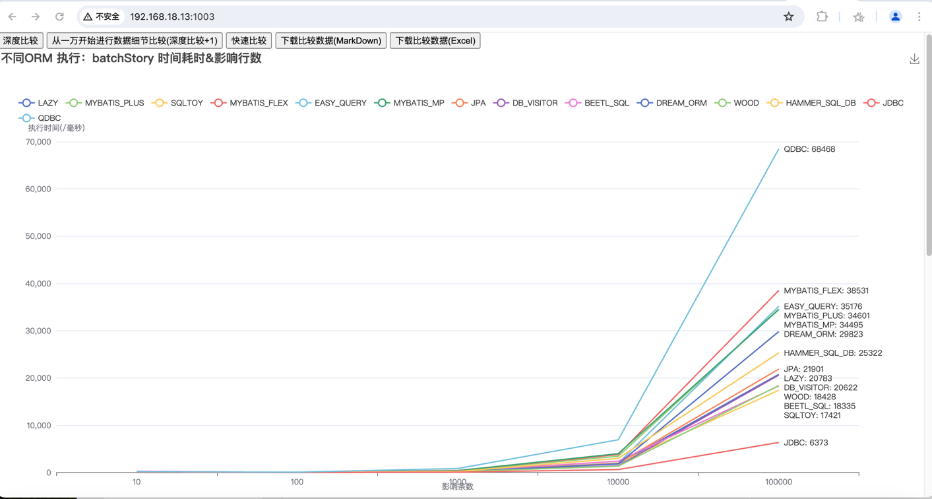The height and width of the screenshot is (499, 932).
Task: Click the SQLTOY: 17421 label
Action: click(812, 415)
